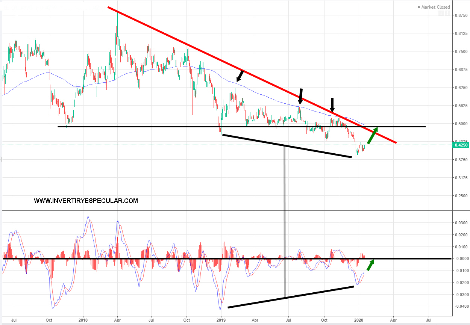Select the leftmost black down arrow annotation
Viewport: 470px width, 325px height.
pyautogui.click(x=239, y=77)
